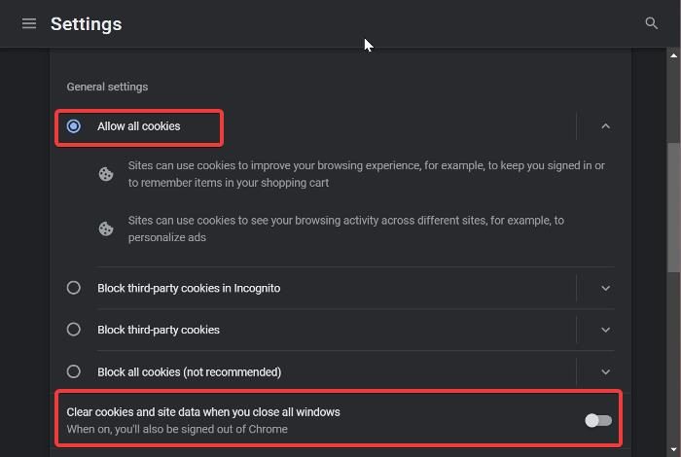
Task: Expand Block third-party cookies in Incognito details
Action: (x=605, y=288)
